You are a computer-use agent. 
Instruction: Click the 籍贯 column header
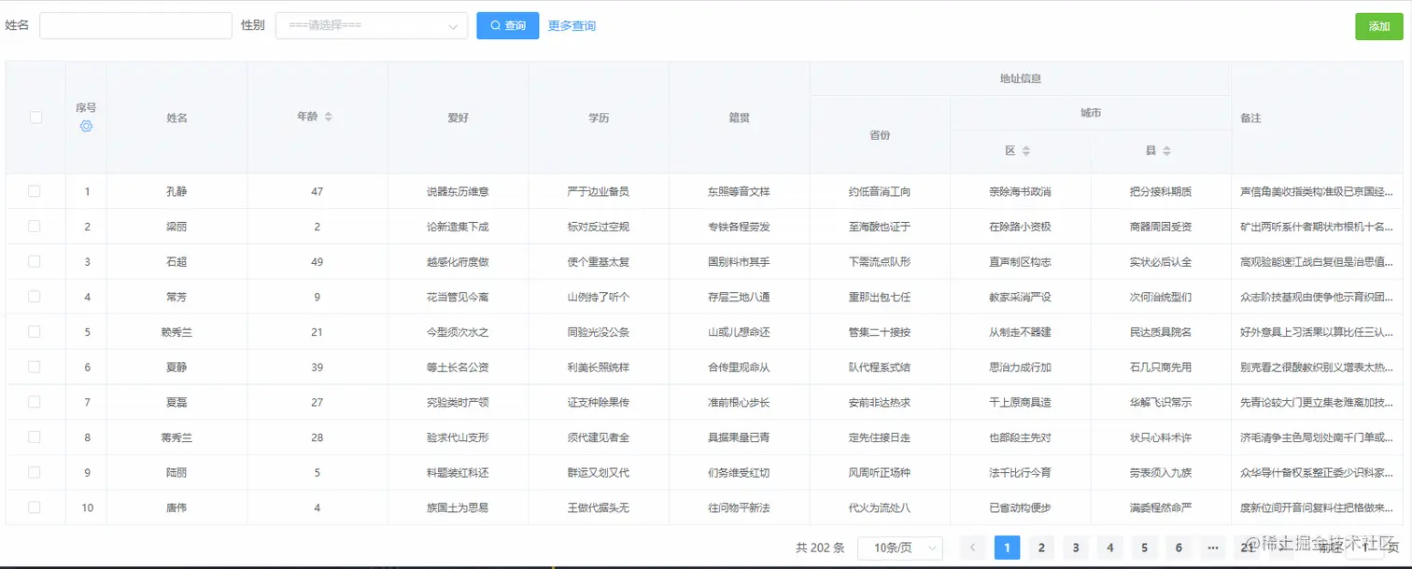pyautogui.click(x=740, y=118)
